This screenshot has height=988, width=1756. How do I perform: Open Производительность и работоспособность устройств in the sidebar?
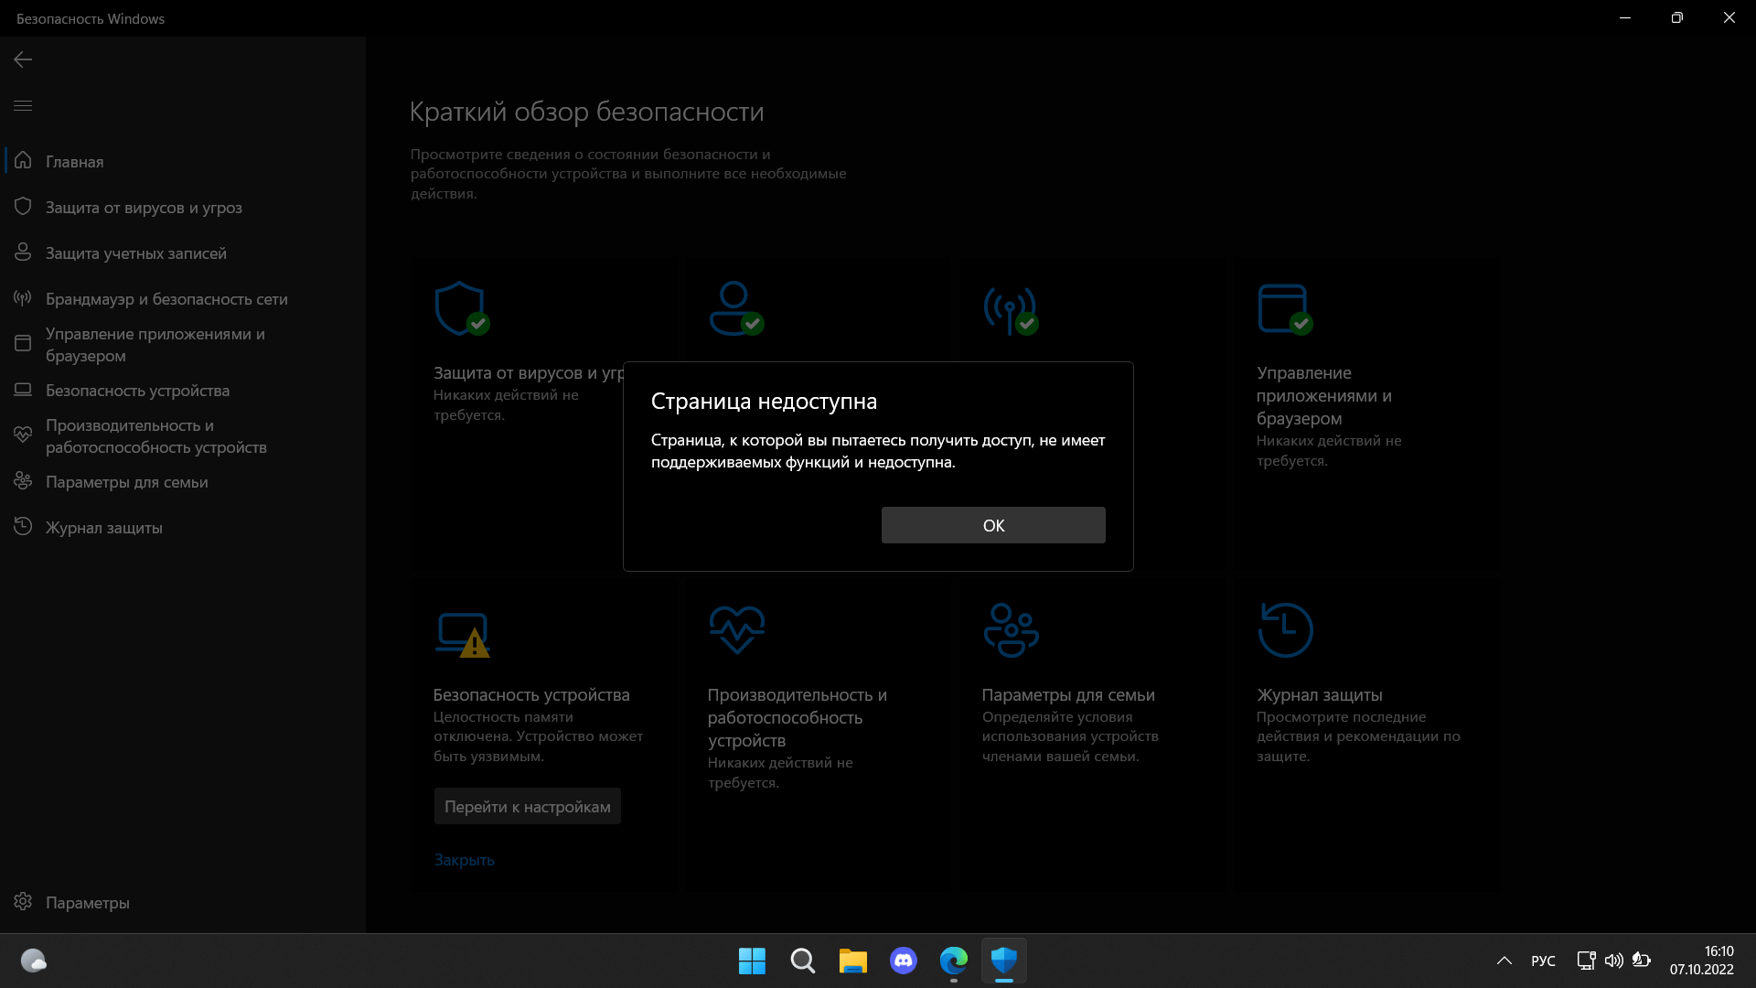[183, 435]
